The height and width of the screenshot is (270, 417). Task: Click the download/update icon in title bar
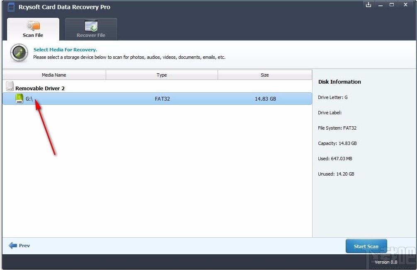click(369, 5)
